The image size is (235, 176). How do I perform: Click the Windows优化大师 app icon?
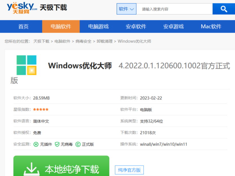click(x=27, y=65)
